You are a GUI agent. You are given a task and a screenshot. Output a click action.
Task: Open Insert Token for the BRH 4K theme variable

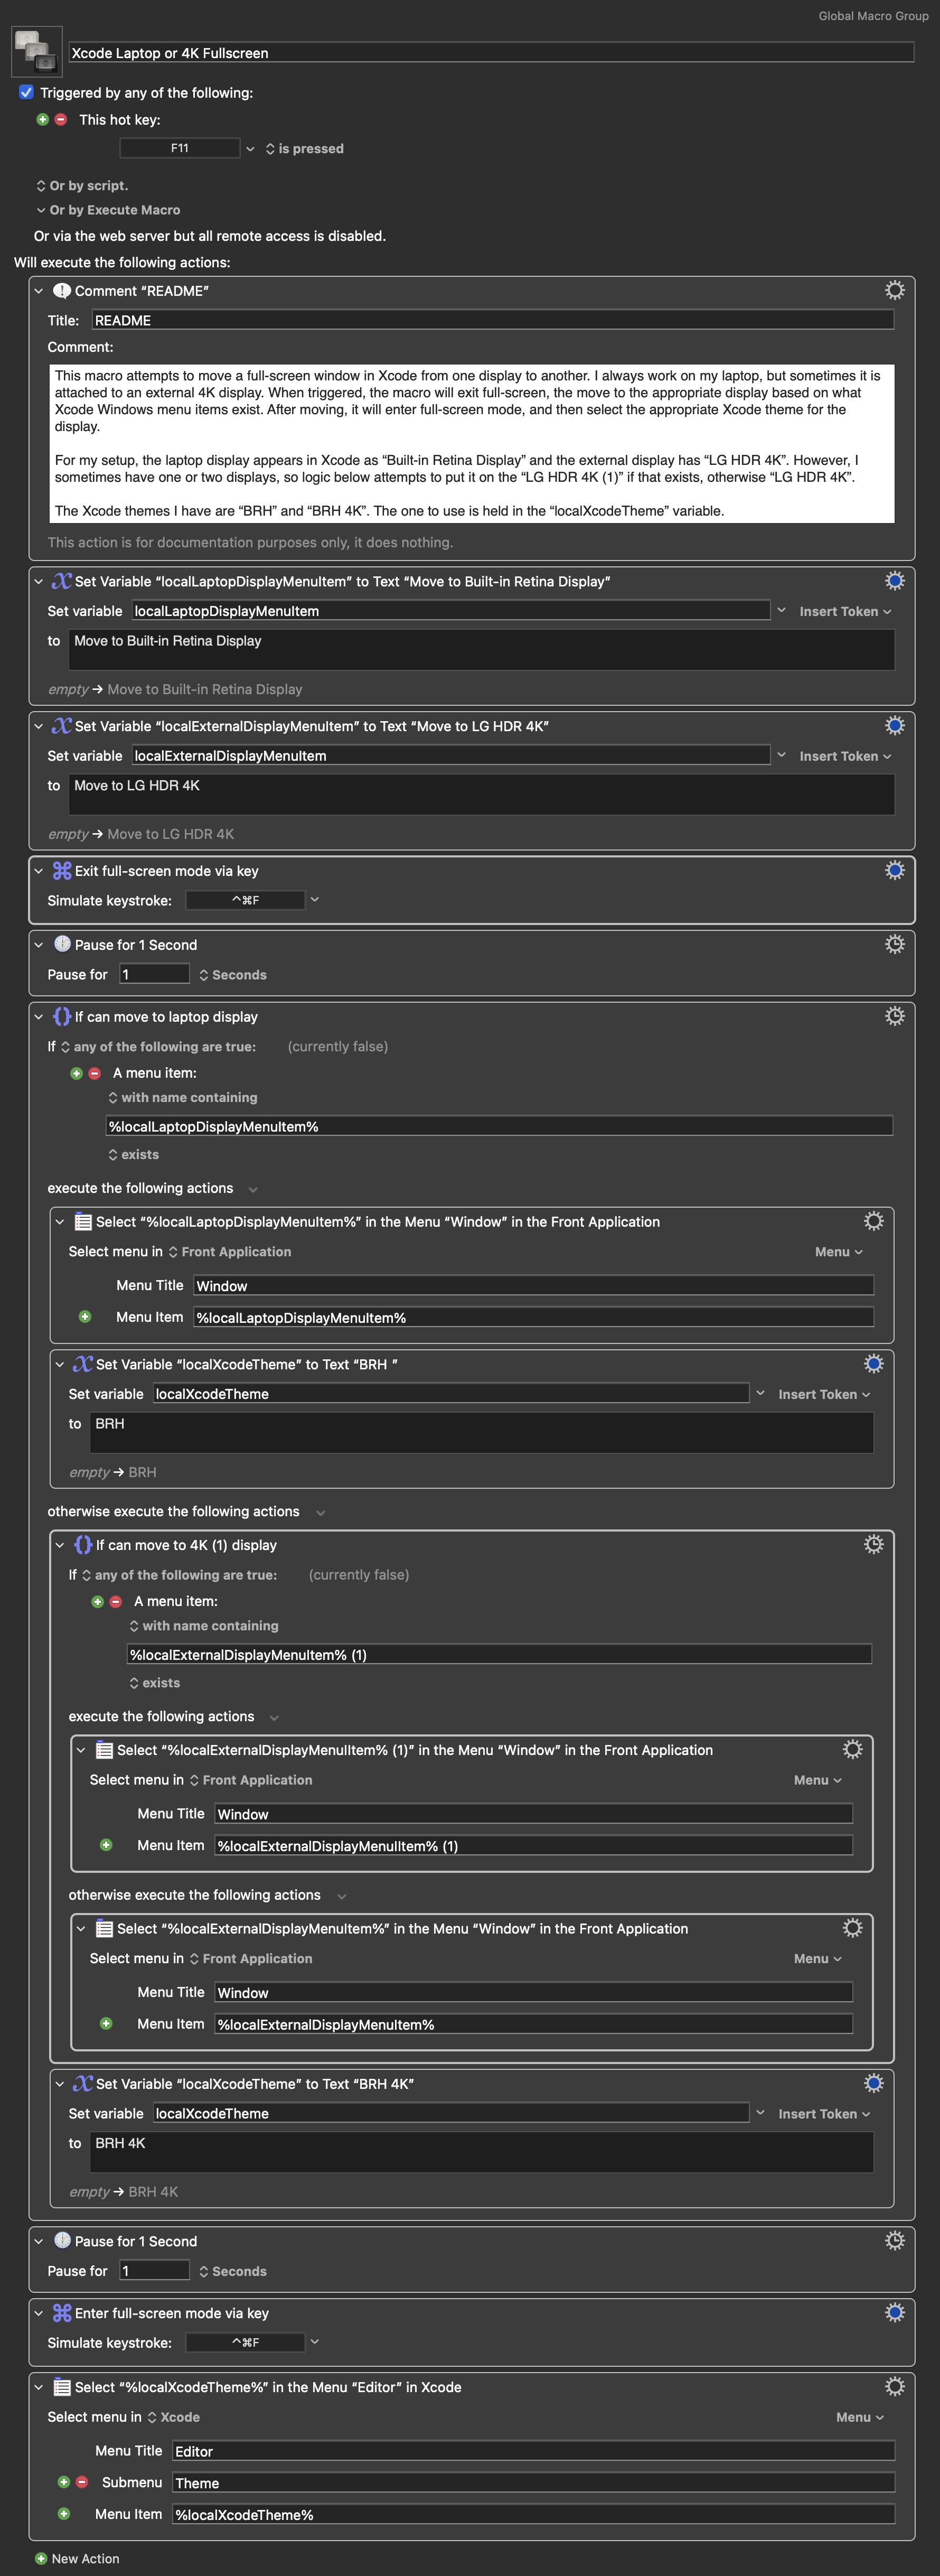824,2113
